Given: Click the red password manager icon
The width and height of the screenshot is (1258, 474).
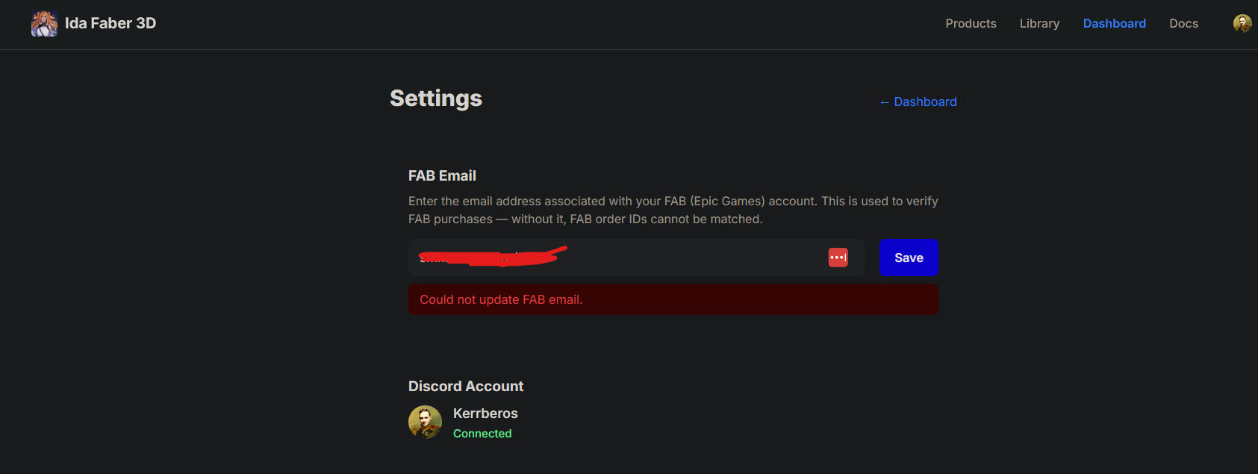Looking at the screenshot, I should click(x=838, y=258).
